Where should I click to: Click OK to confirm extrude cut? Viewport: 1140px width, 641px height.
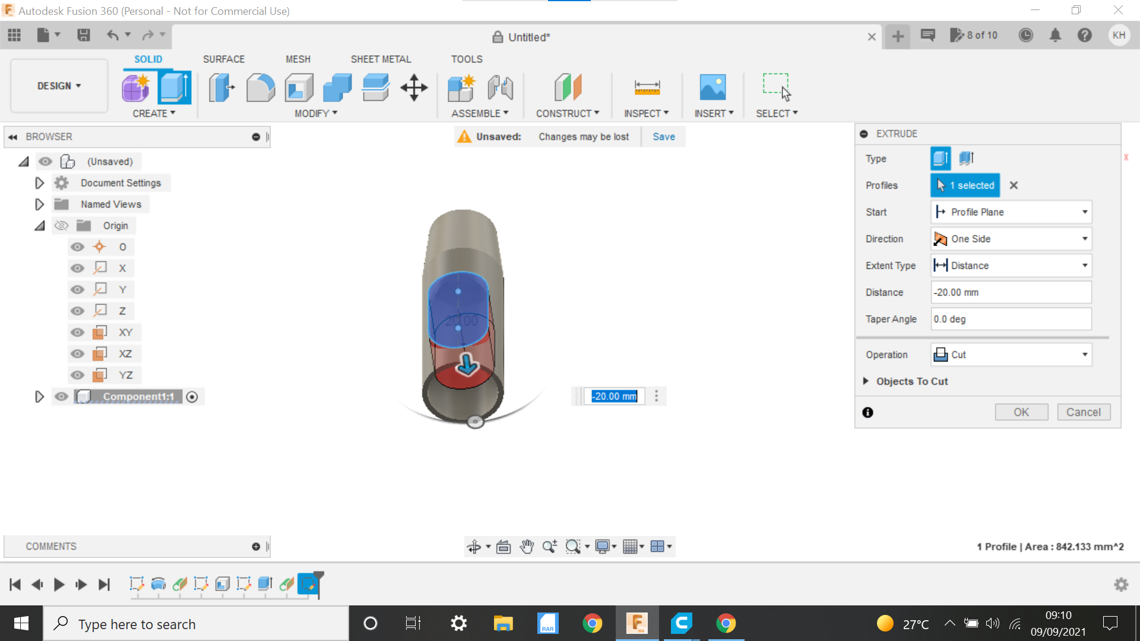click(x=1022, y=412)
